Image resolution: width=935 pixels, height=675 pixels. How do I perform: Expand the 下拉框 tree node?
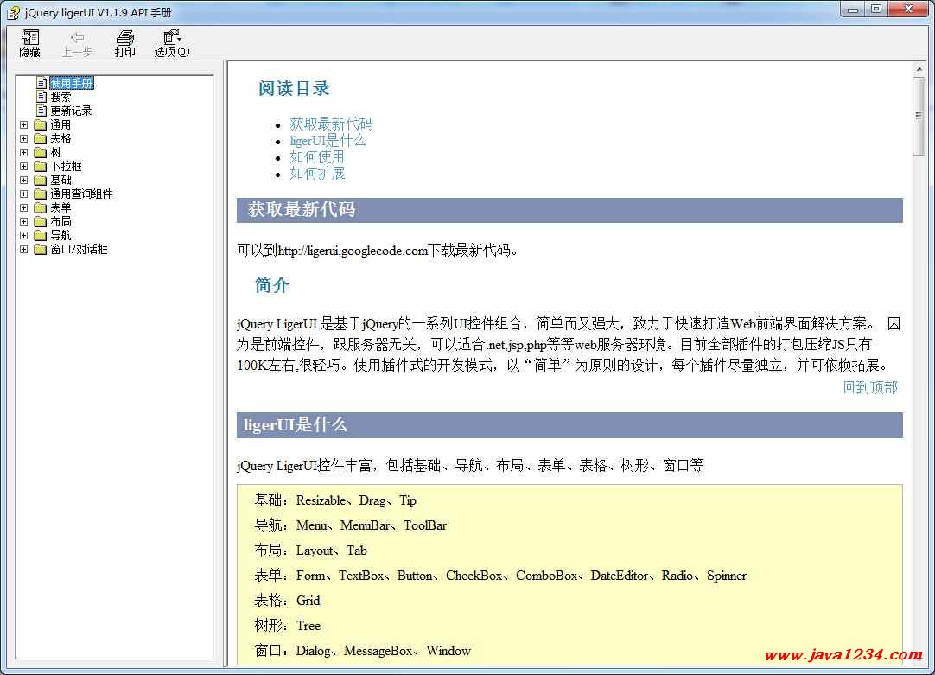(24, 166)
